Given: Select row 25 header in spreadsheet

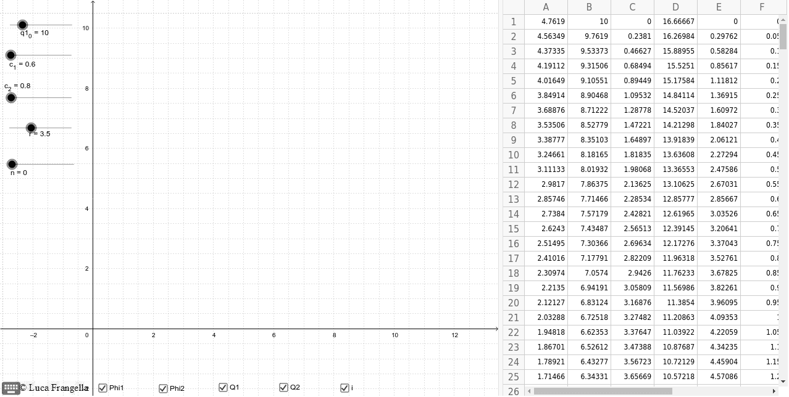Looking at the screenshot, I should point(514,377).
